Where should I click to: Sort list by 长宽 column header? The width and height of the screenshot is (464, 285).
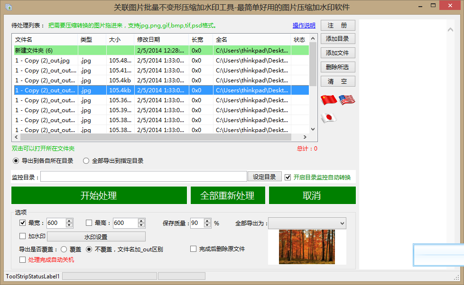click(x=201, y=40)
